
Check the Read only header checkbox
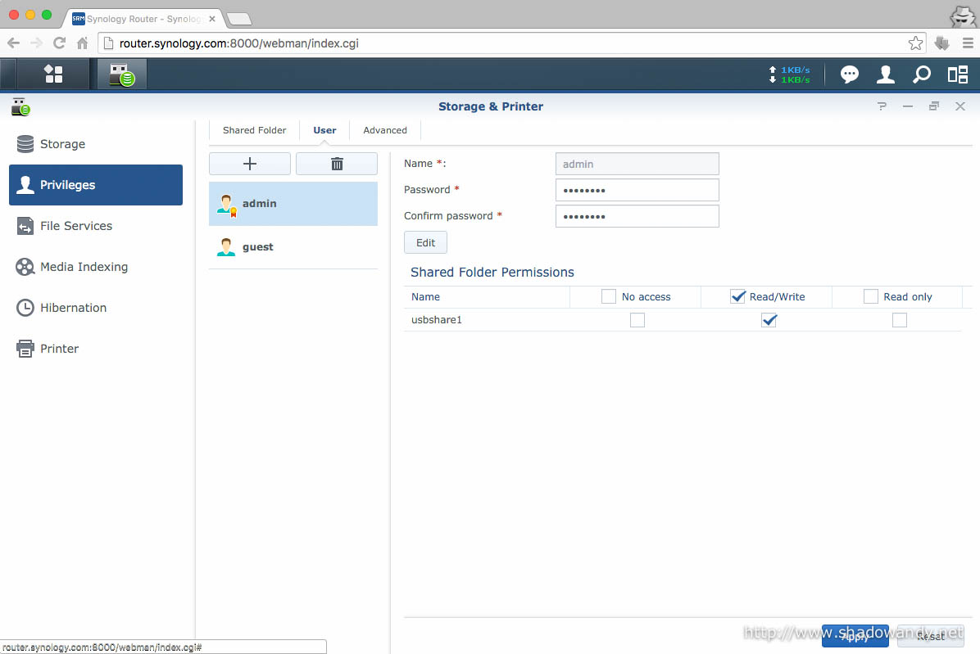[x=871, y=296]
